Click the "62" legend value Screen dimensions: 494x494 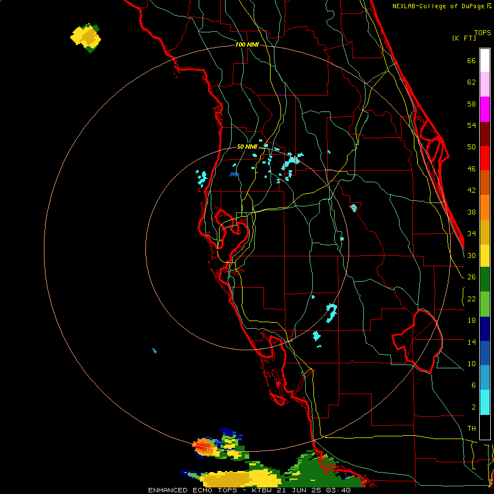[471, 82]
